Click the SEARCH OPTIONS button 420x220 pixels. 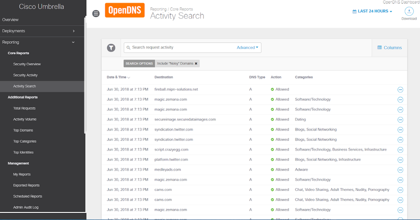click(139, 64)
